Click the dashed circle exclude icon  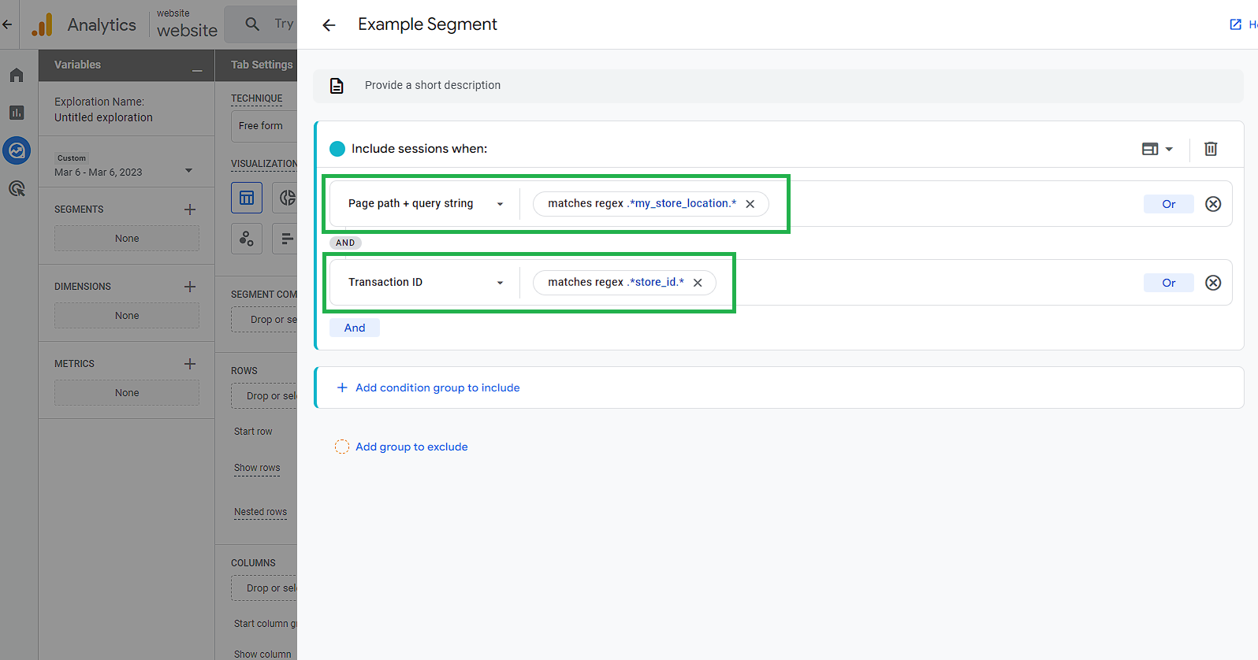click(x=341, y=447)
